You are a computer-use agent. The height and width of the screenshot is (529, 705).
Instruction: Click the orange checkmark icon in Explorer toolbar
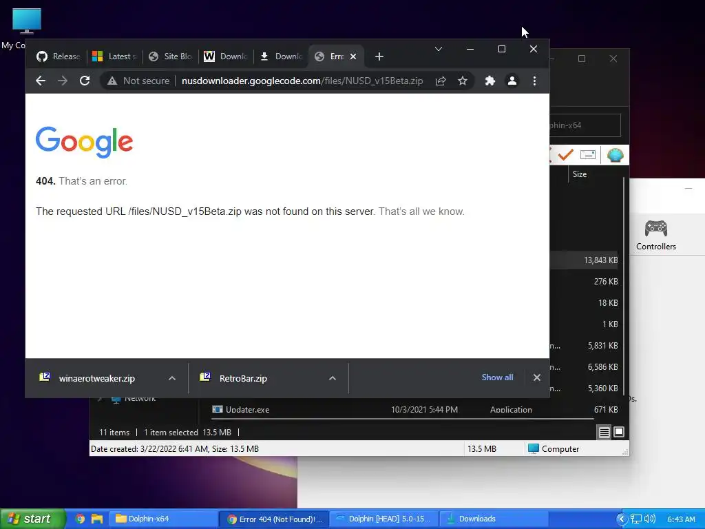[x=566, y=155]
